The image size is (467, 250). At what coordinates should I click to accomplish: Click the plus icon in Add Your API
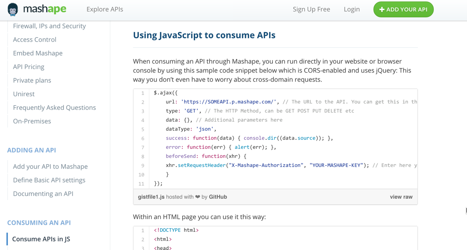point(382,10)
